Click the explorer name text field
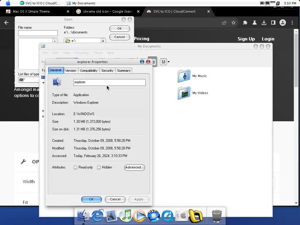300x225 pixels. click(110, 82)
